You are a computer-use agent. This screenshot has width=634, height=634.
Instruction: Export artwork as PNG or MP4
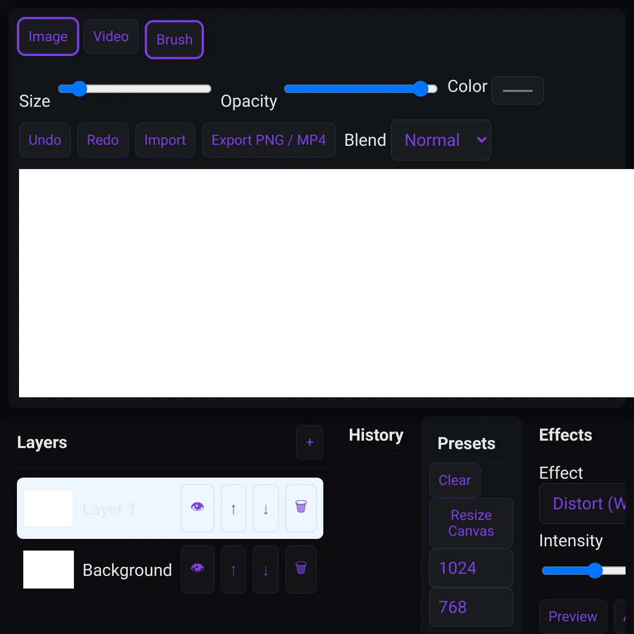[268, 140]
